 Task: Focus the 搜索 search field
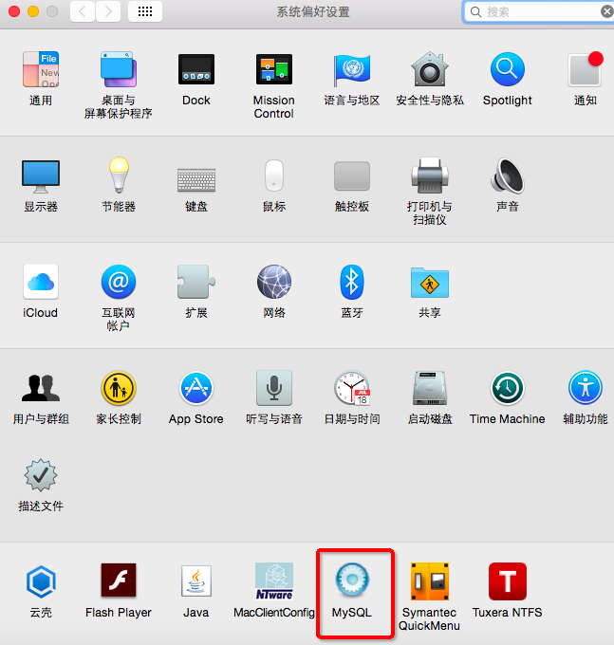[x=537, y=12]
